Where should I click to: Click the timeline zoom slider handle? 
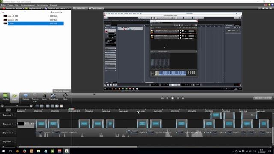point(17,106)
